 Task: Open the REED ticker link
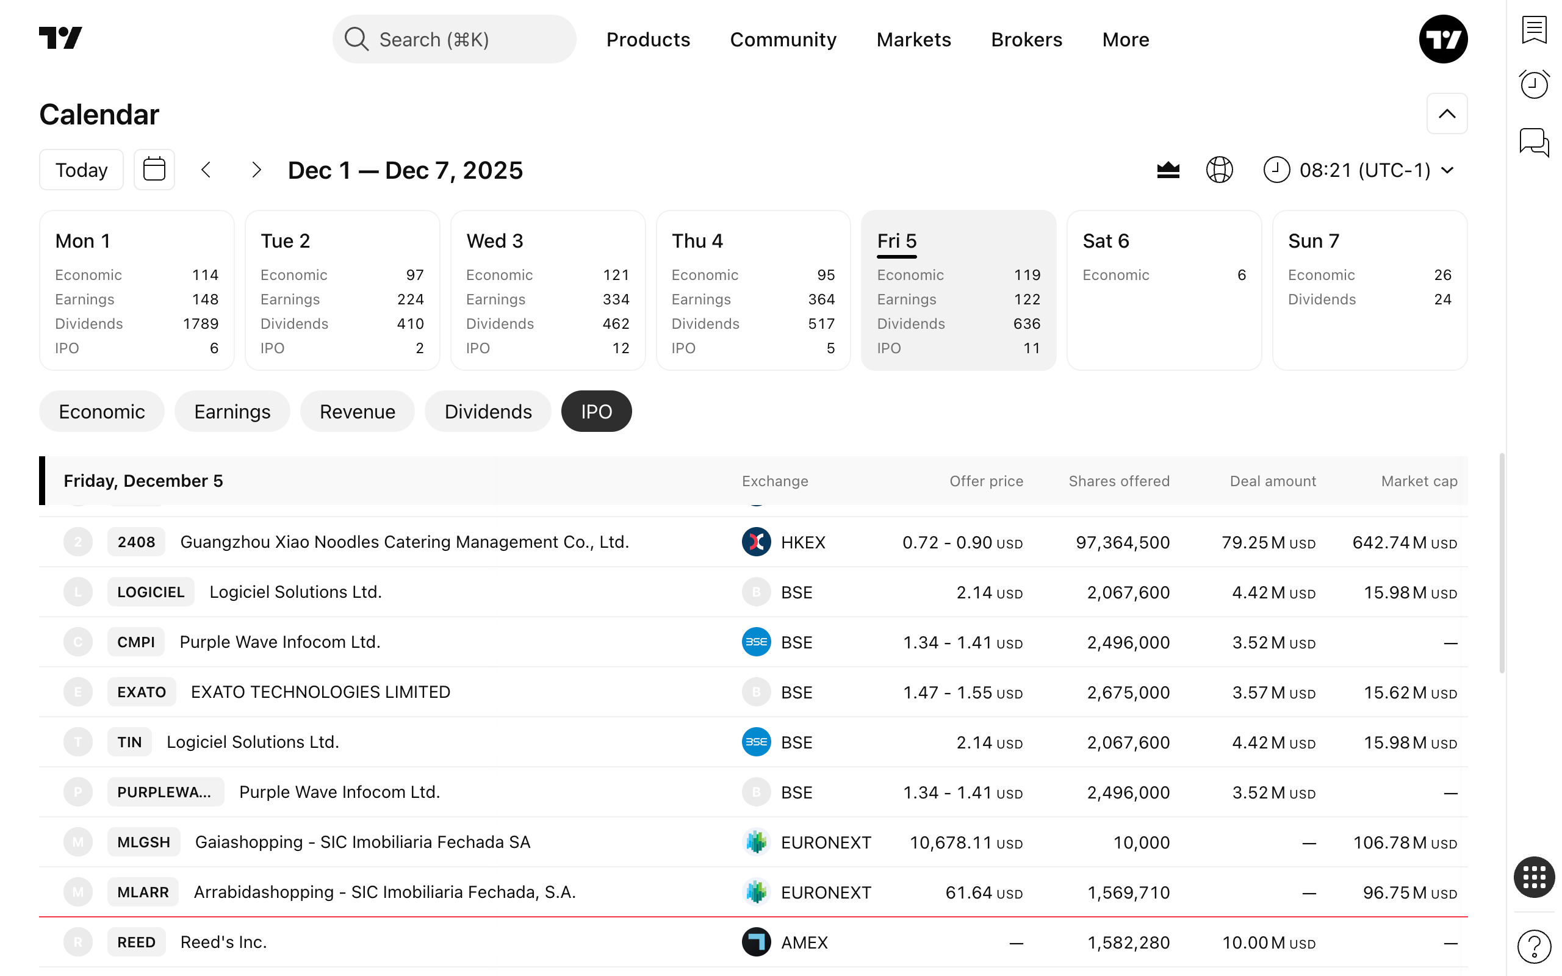click(136, 942)
